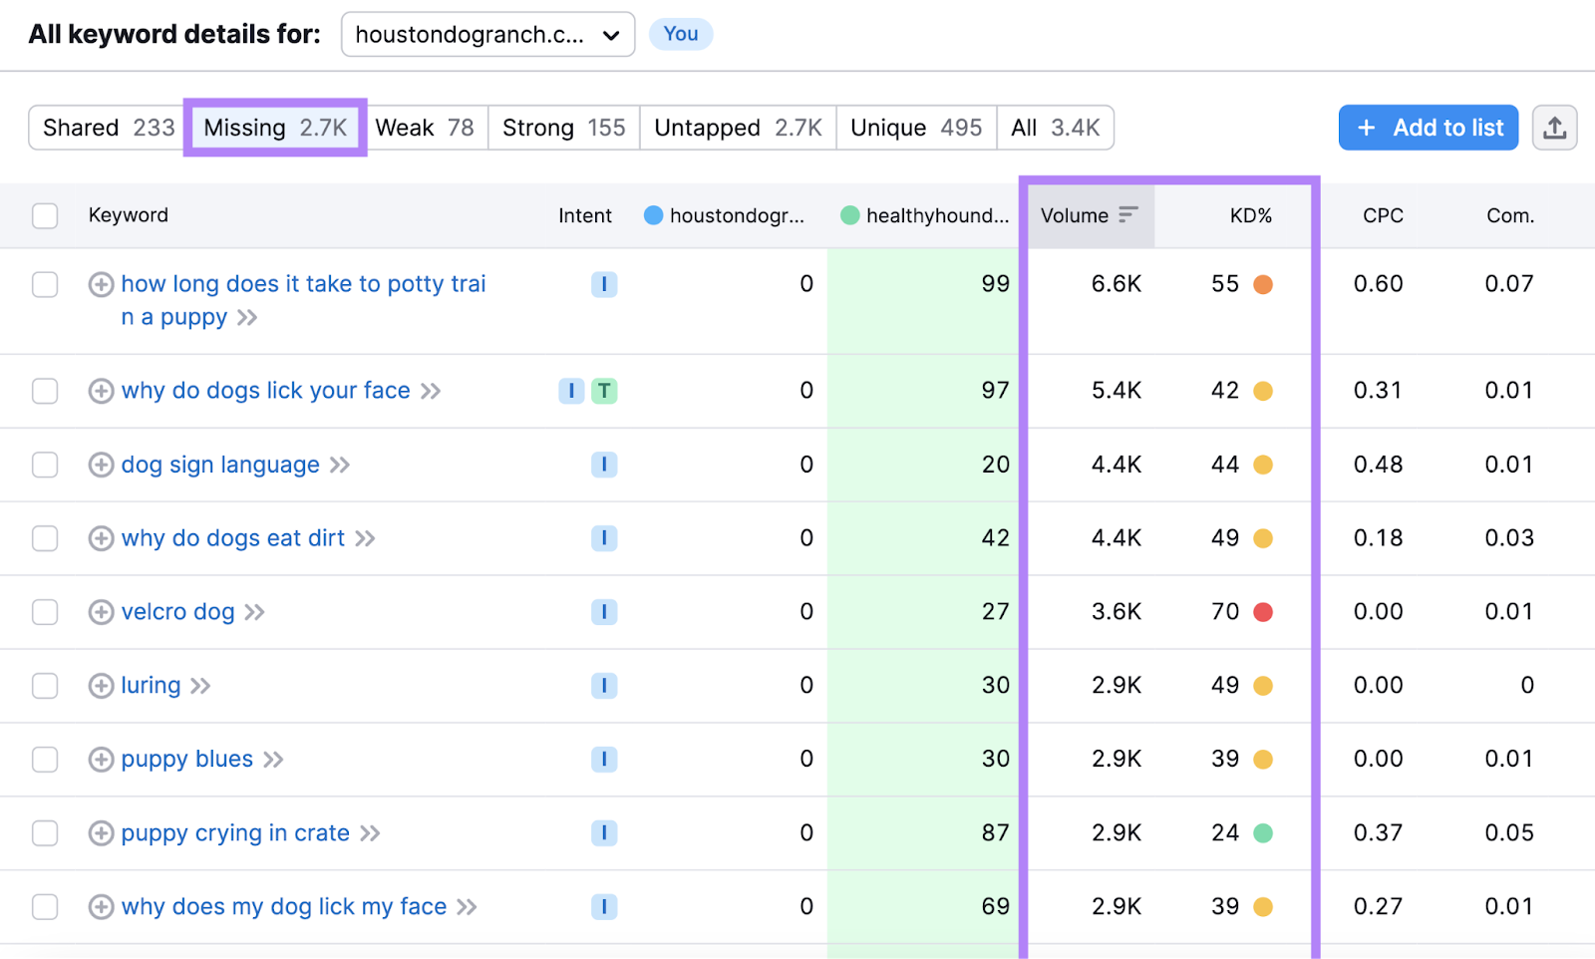Click the red KD dot for 'velcro dog'

[1263, 612]
